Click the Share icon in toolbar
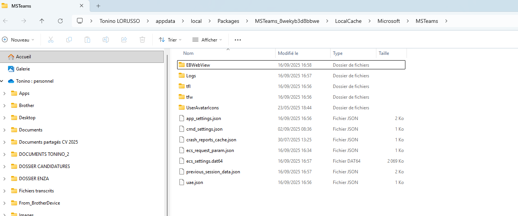Viewport: 518px width, 216px height. (124, 40)
